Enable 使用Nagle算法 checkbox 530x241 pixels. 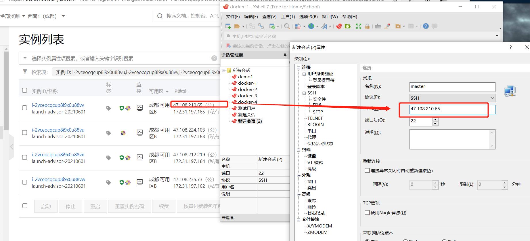click(x=367, y=212)
